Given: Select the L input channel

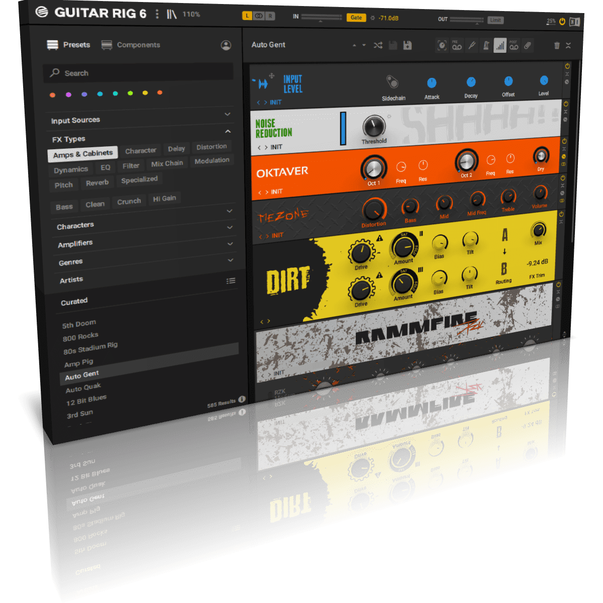Looking at the screenshot, I should (x=247, y=16).
